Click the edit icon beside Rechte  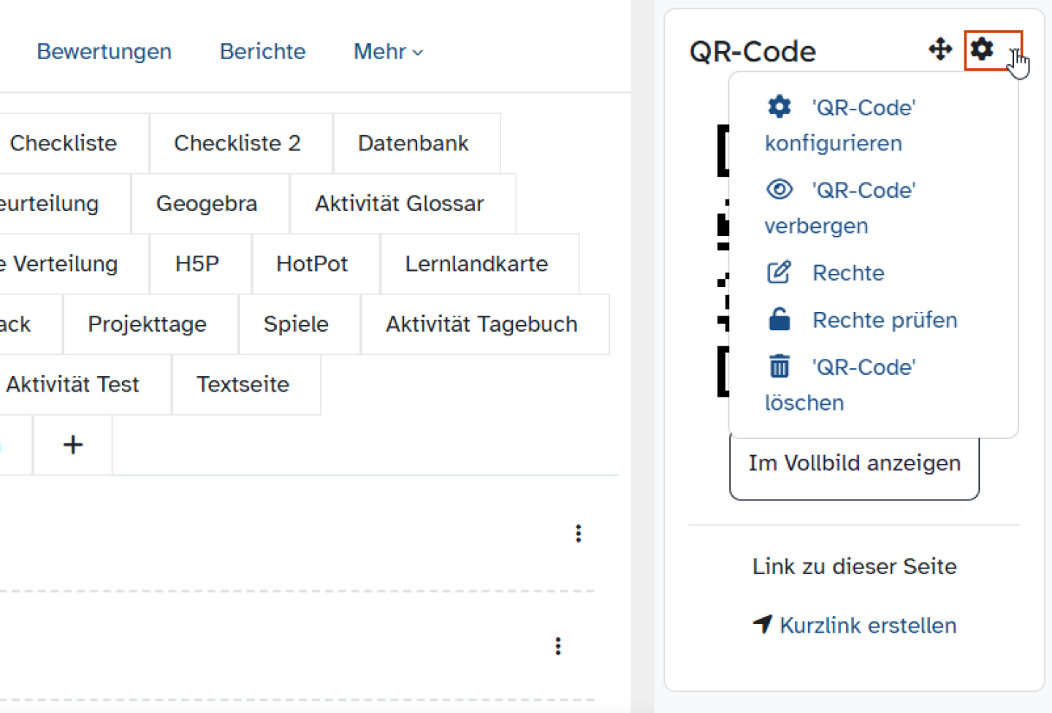click(779, 272)
